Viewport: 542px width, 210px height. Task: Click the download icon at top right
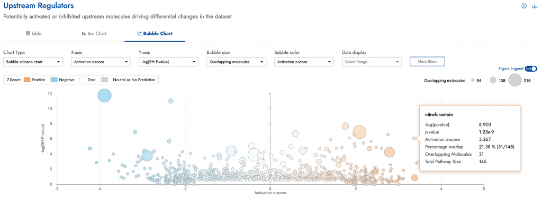tap(535, 6)
